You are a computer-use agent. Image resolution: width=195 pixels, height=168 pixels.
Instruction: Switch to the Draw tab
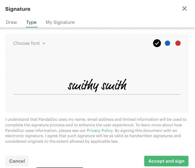click(x=11, y=22)
